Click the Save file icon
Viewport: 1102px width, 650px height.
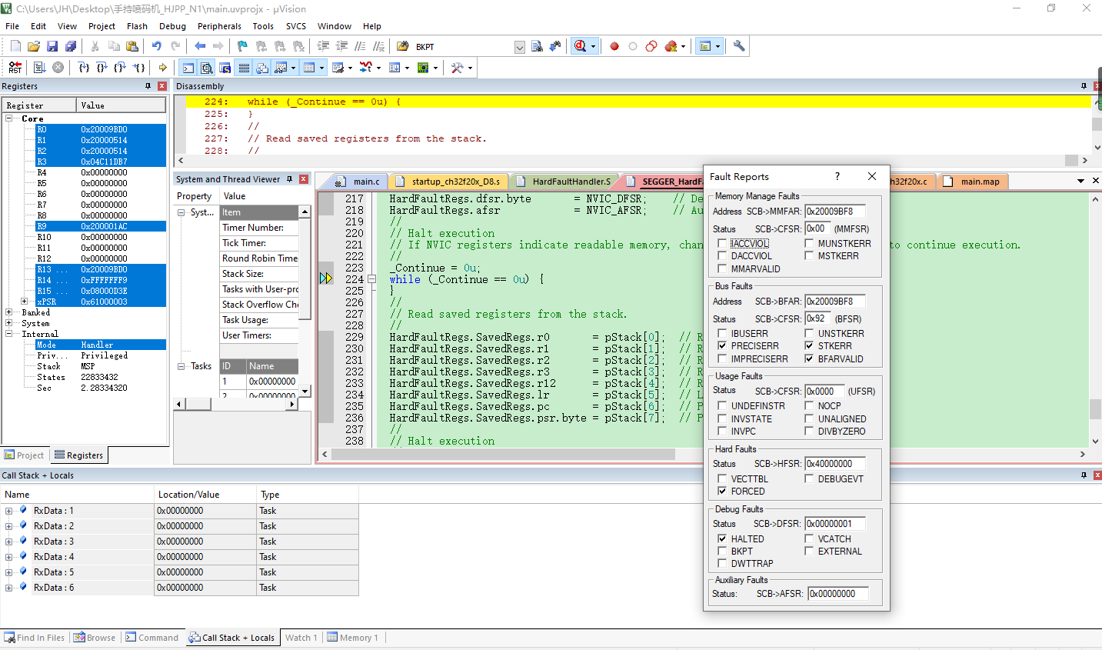click(x=52, y=46)
